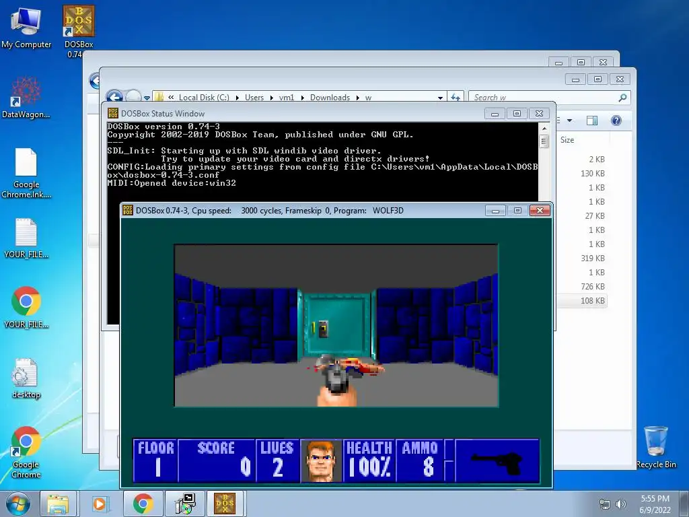Expand the Downloads breadcrumb arrow
The height and width of the screenshot is (517, 689).
(x=358, y=98)
